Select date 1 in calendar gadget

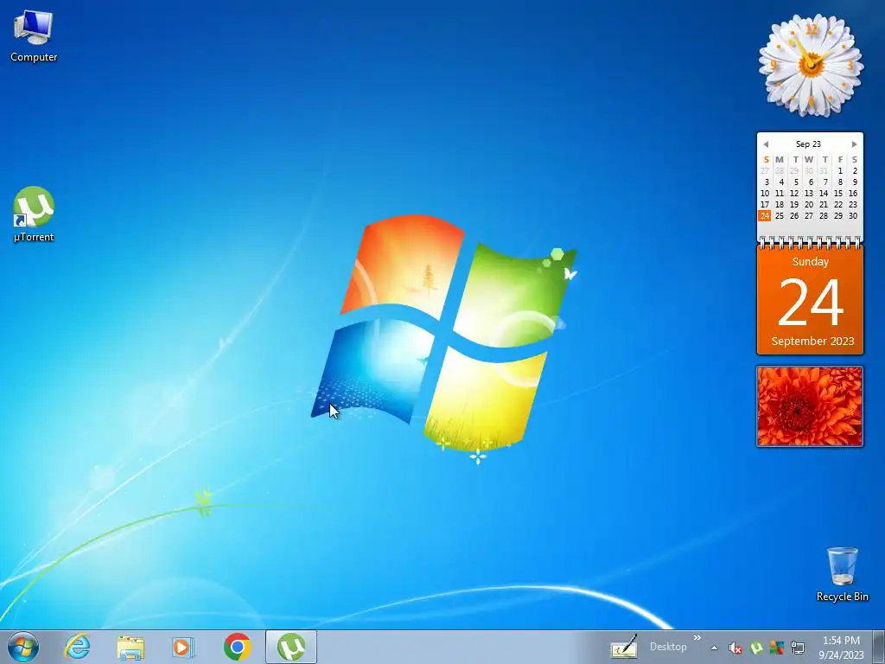[x=840, y=170]
